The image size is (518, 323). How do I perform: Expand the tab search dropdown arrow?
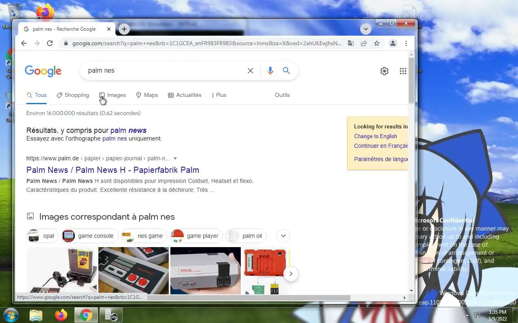pos(366,29)
